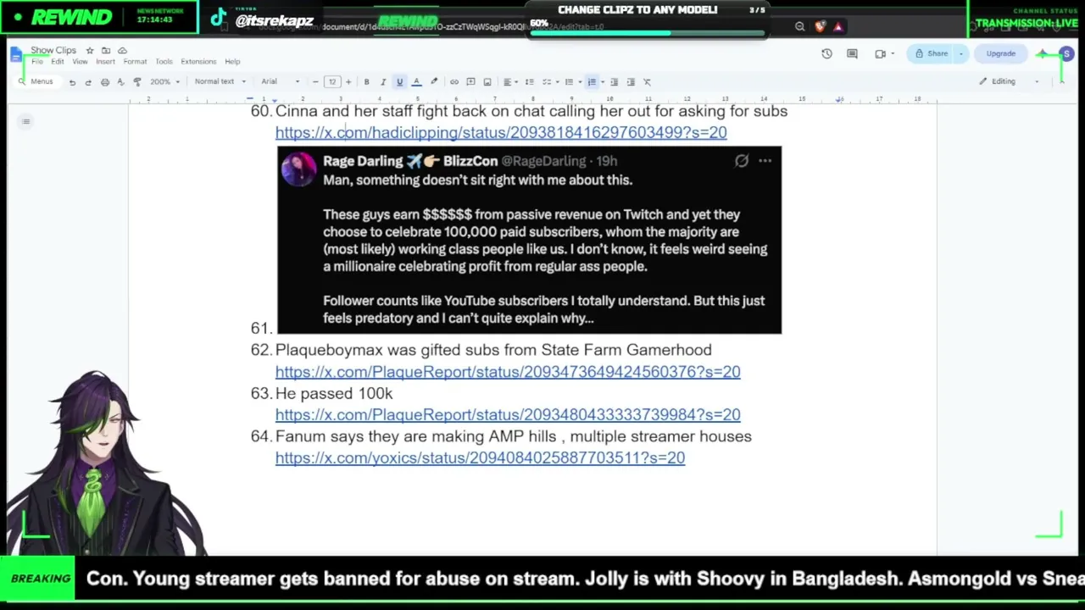The width and height of the screenshot is (1085, 610).
Task: Open the Editing mode dropdown
Action: coord(1009,81)
